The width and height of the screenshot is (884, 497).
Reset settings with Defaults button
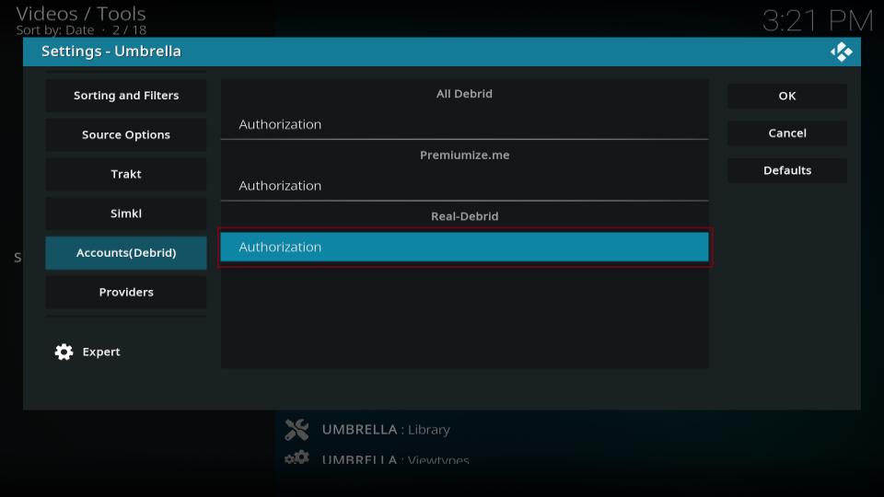pos(787,170)
